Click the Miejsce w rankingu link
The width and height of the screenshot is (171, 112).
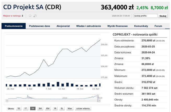[12, 16]
